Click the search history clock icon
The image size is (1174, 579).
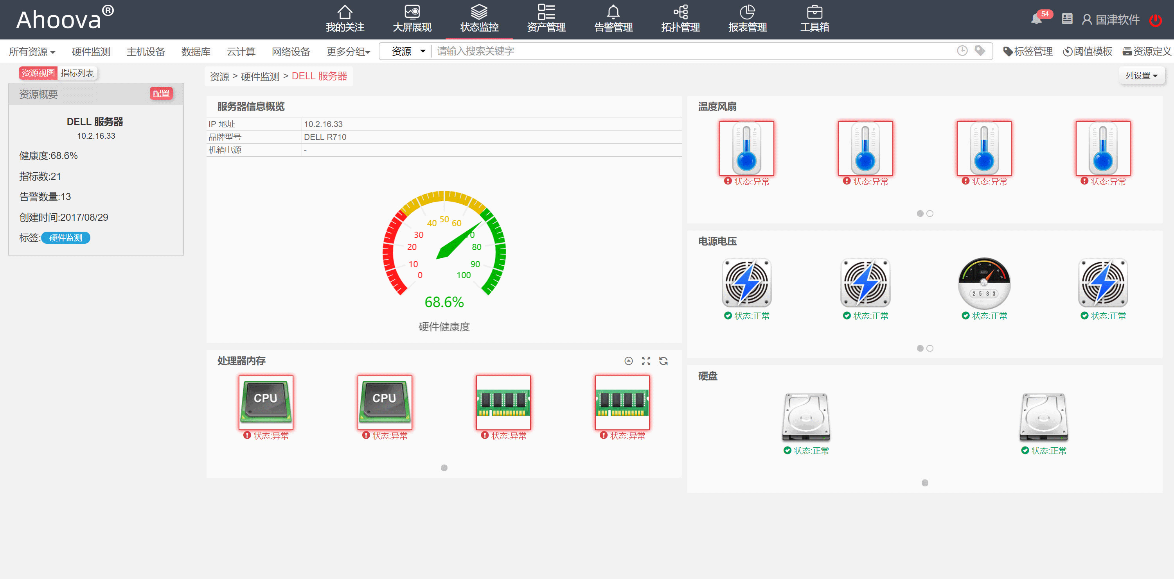click(962, 50)
